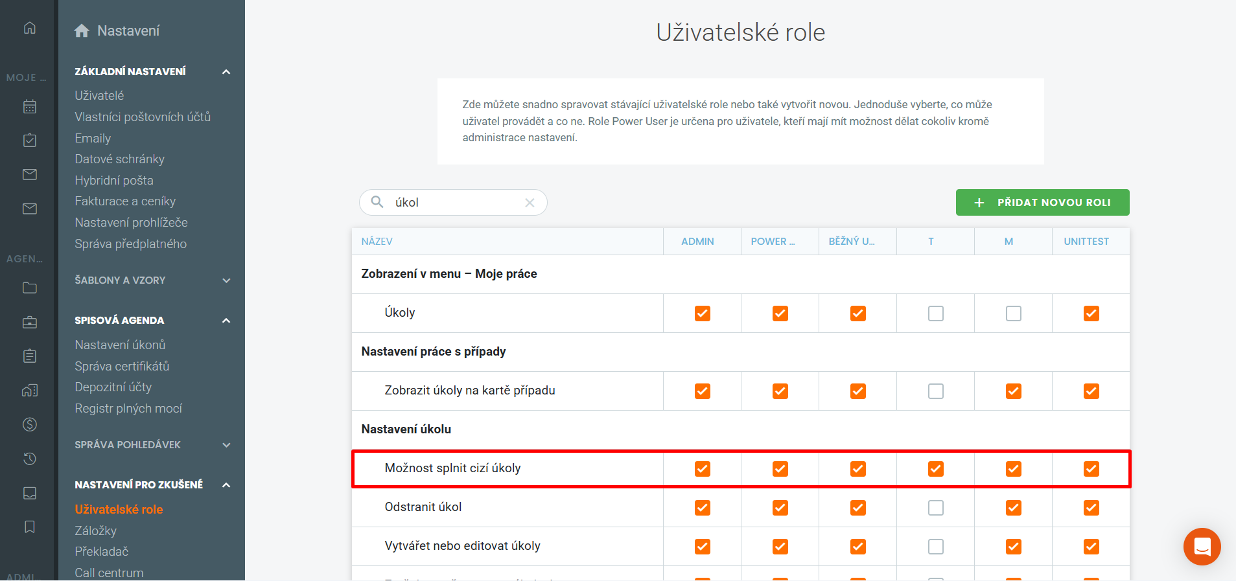
Task: Uncheck Odstranit úkol for the ADMIN role
Action: 702,508
